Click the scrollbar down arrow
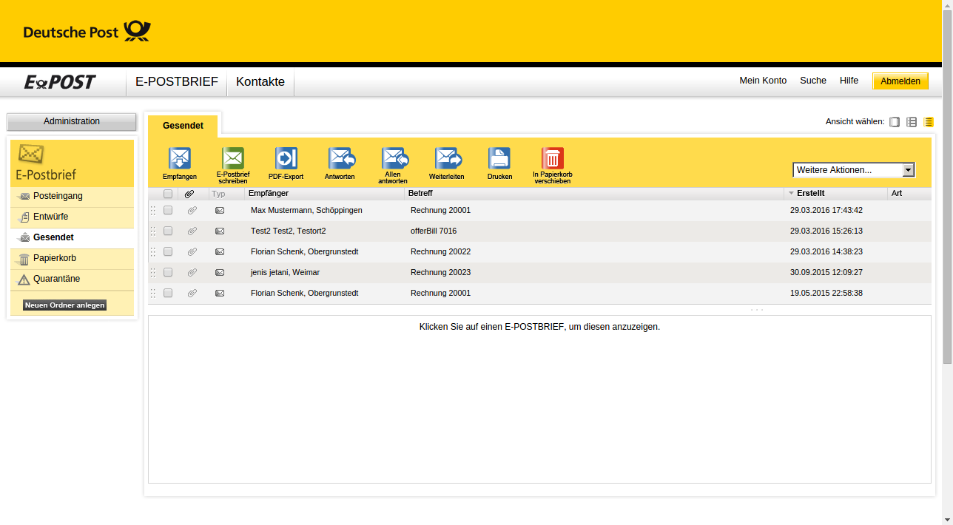 click(947, 518)
